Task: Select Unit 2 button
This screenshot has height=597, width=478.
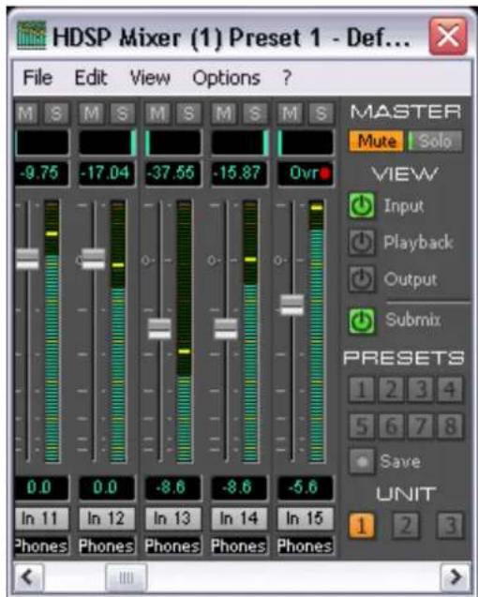Action: click(406, 526)
